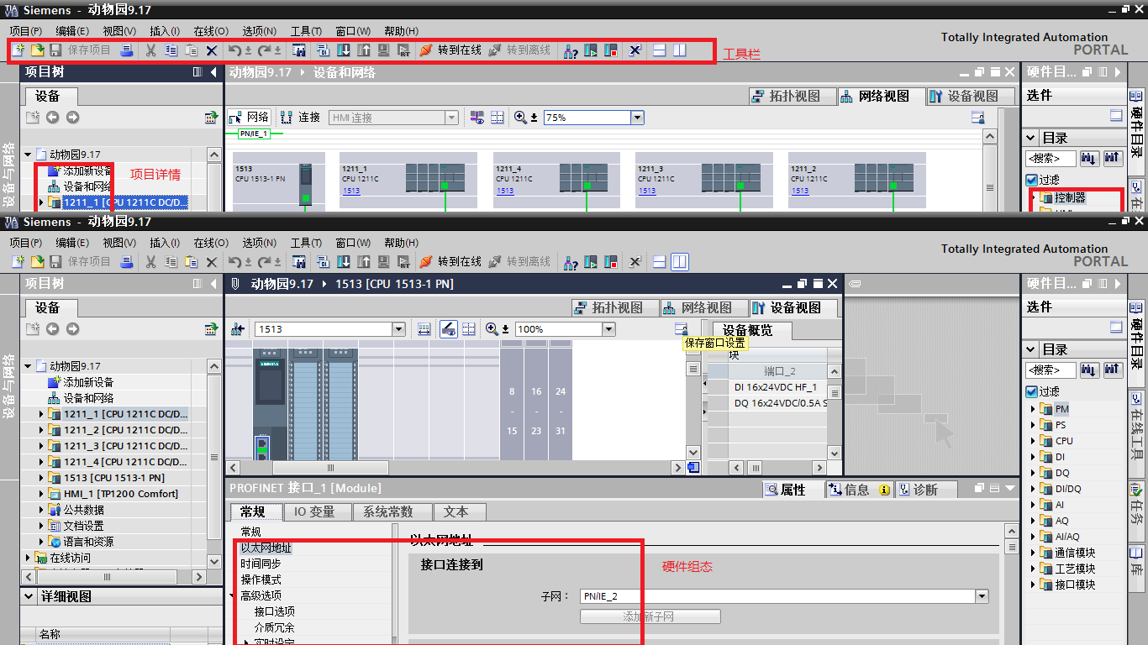
Task: Switch to the IO 变量 tab
Action: point(313,511)
